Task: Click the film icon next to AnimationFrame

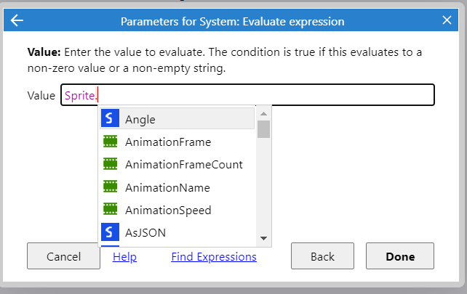Action: [110, 142]
